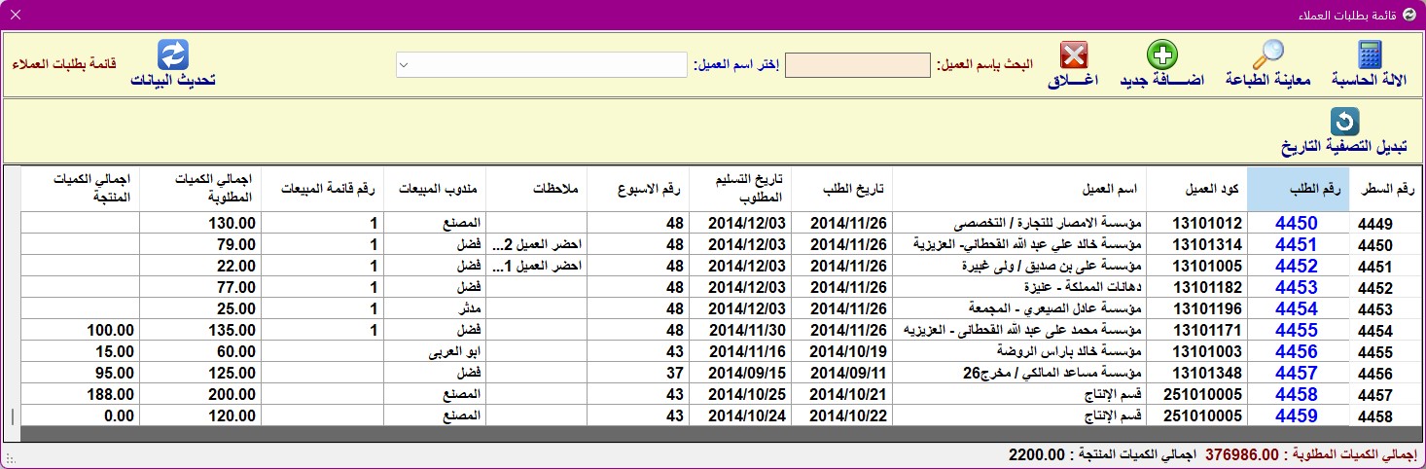Close the window with the title bar X
The height and width of the screenshot is (469, 1426).
[x=17, y=15]
